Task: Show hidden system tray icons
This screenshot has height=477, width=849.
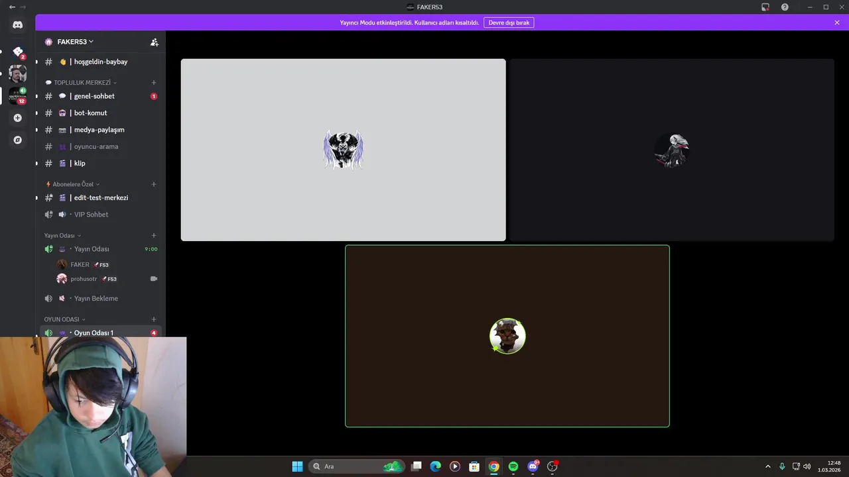Action: click(768, 466)
